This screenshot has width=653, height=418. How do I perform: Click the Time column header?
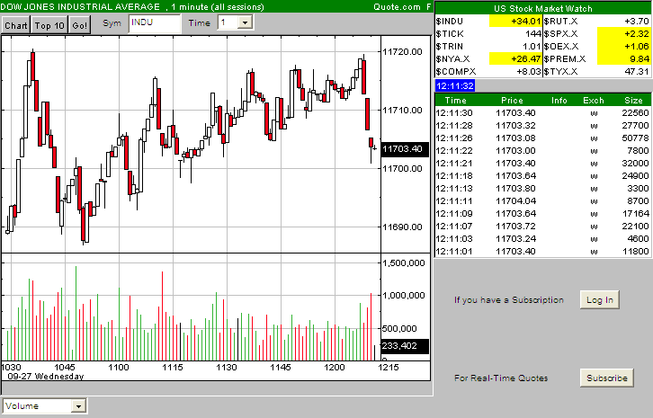point(456,101)
